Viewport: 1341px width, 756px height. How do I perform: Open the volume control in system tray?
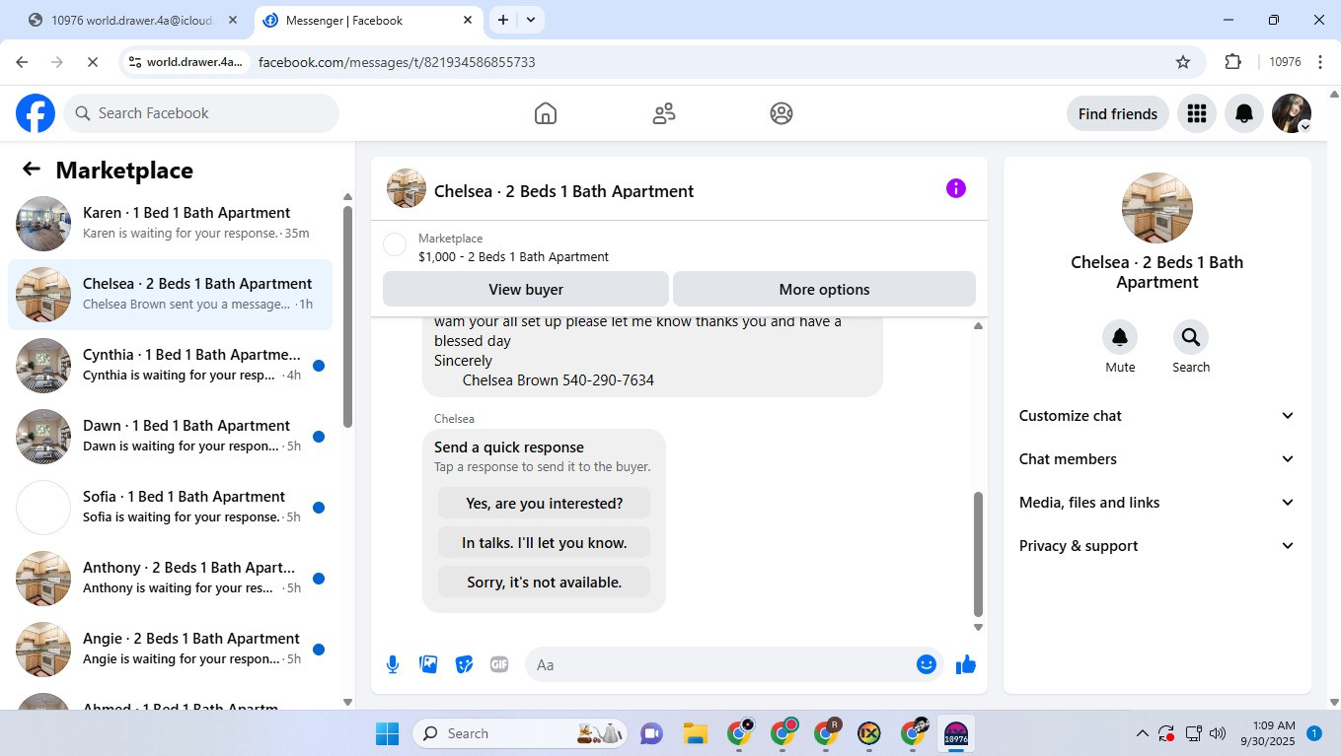coord(1218,733)
